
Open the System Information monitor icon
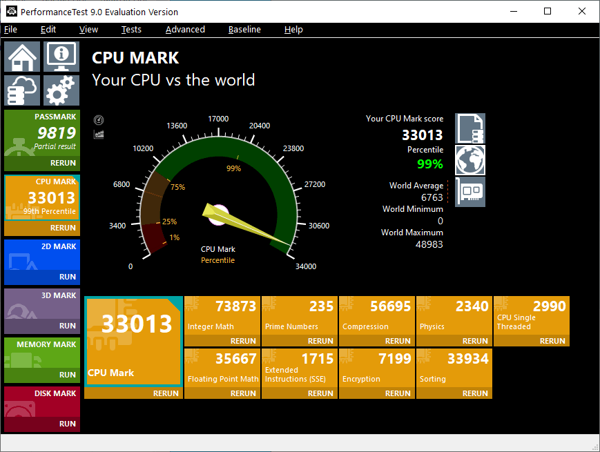point(61,57)
